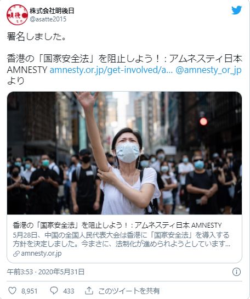This screenshot has height=299, width=250.
Task: Click the reply speech bubble icon
Action: pyautogui.click(x=54, y=291)
